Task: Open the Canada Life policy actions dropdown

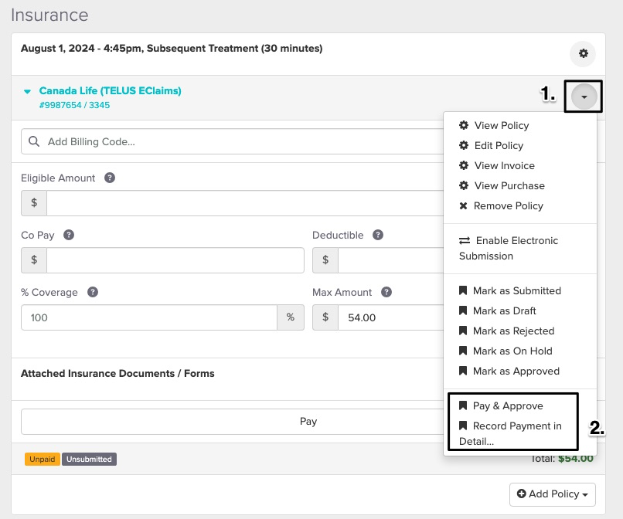Action: pyautogui.click(x=584, y=97)
